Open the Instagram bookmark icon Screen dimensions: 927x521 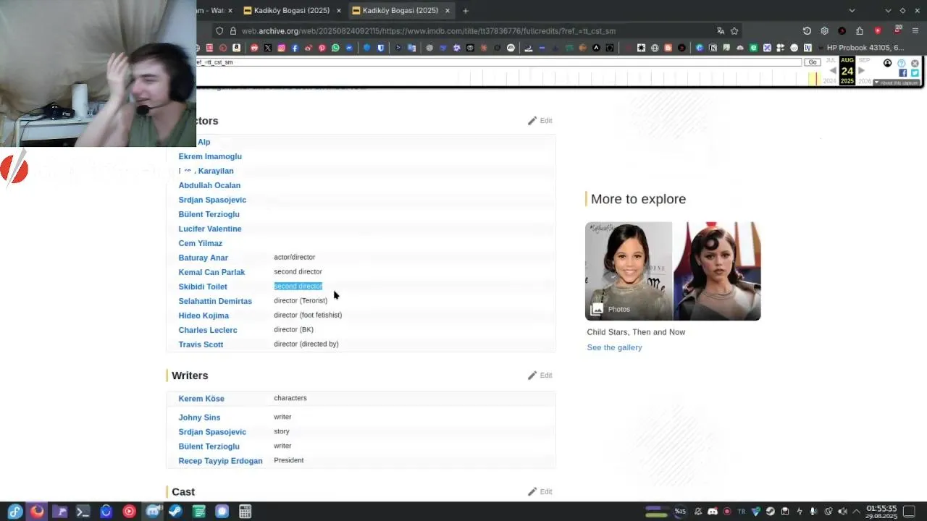point(282,48)
